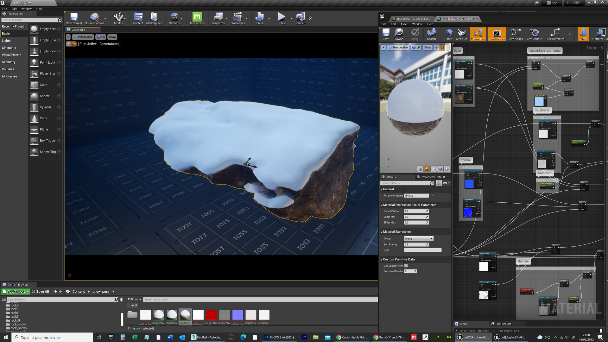Select the Connectors tool in material toolbar

[x=478, y=33]
